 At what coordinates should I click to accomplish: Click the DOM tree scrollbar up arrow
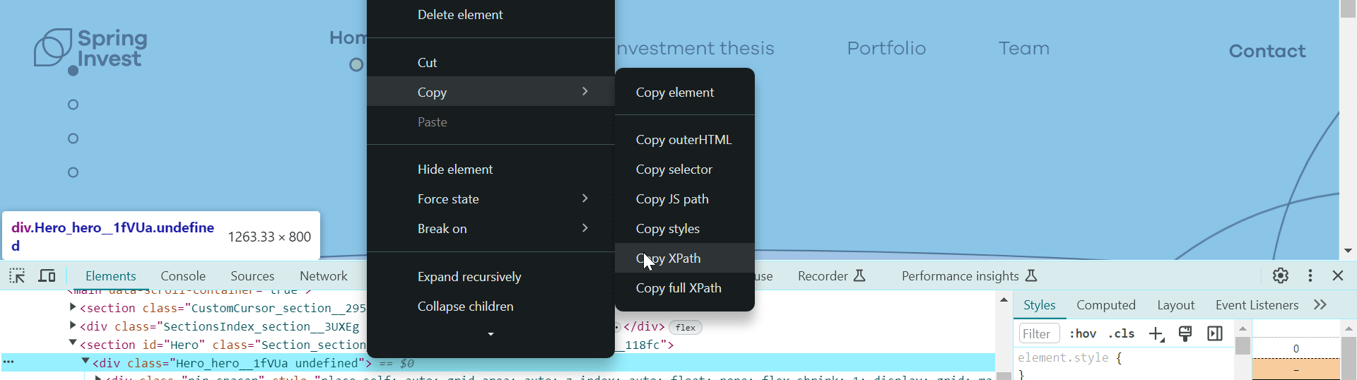[1004, 300]
